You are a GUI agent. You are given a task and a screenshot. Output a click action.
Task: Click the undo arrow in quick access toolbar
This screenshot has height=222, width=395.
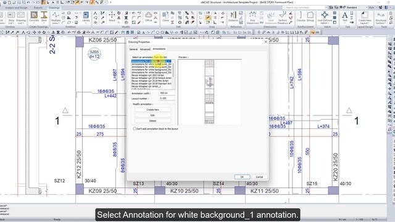pyautogui.click(x=28, y=2)
